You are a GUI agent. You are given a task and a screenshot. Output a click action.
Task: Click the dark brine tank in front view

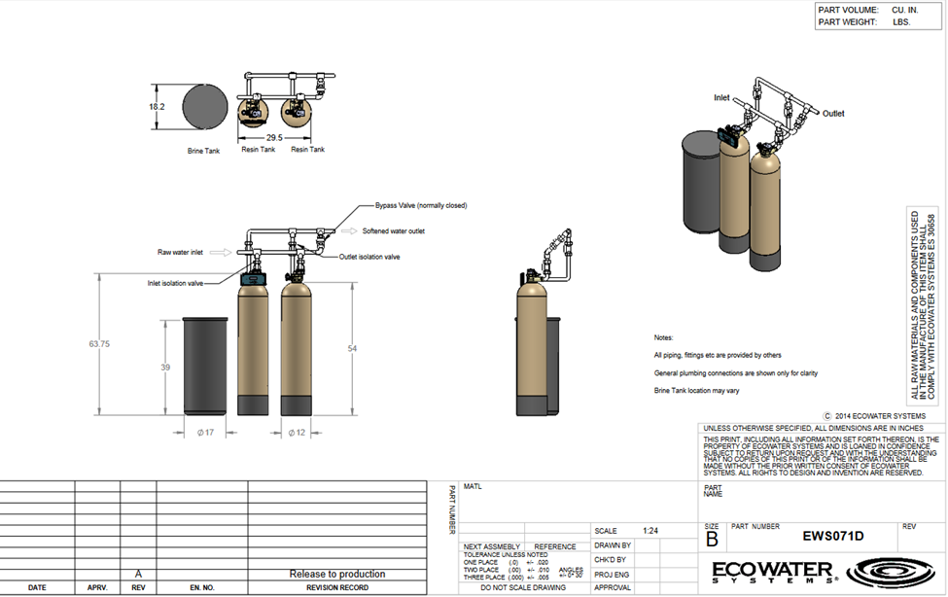[x=205, y=367]
